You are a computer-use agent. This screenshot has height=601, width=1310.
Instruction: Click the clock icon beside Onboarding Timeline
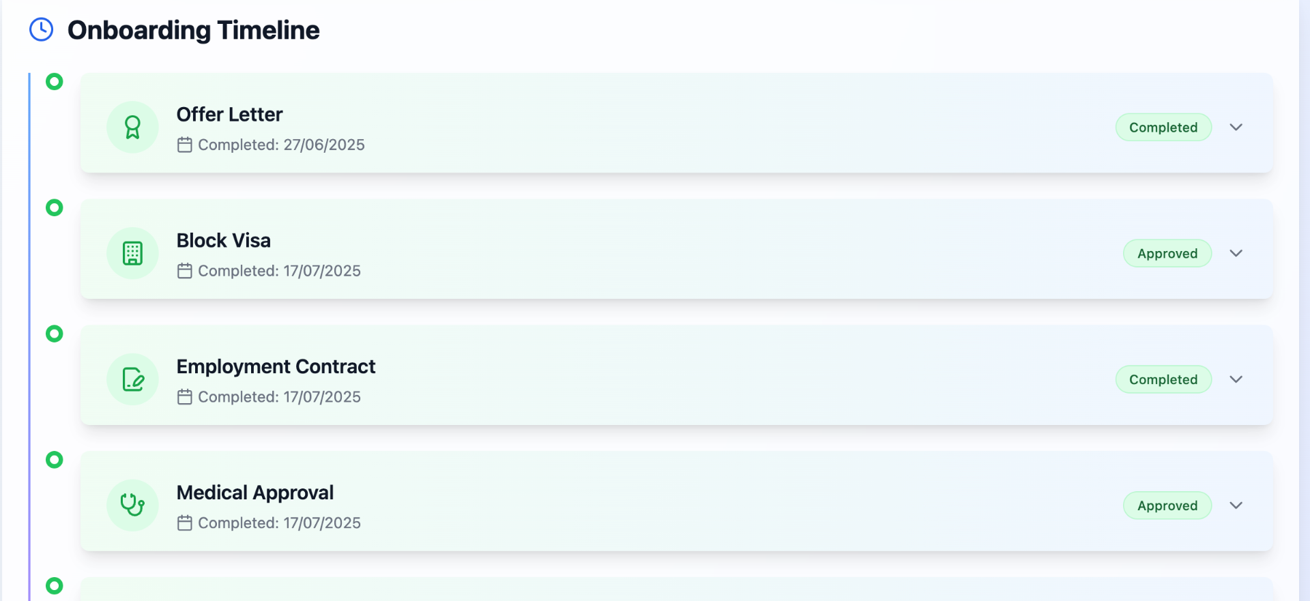42,30
